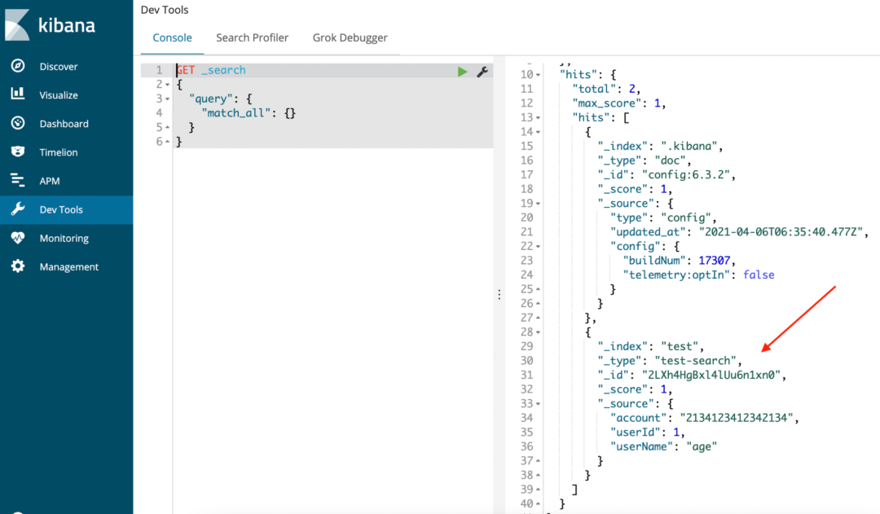Select Dev Tools in the sidebar

61,209
